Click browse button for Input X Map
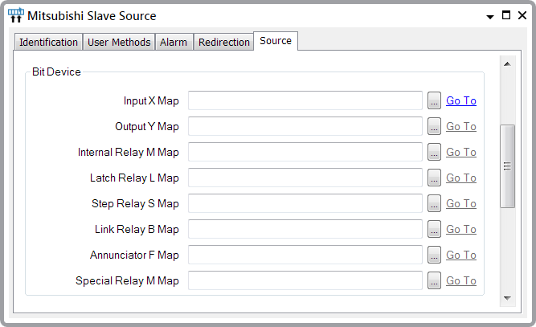Screen dimensions: 536x327 point(434,100)
